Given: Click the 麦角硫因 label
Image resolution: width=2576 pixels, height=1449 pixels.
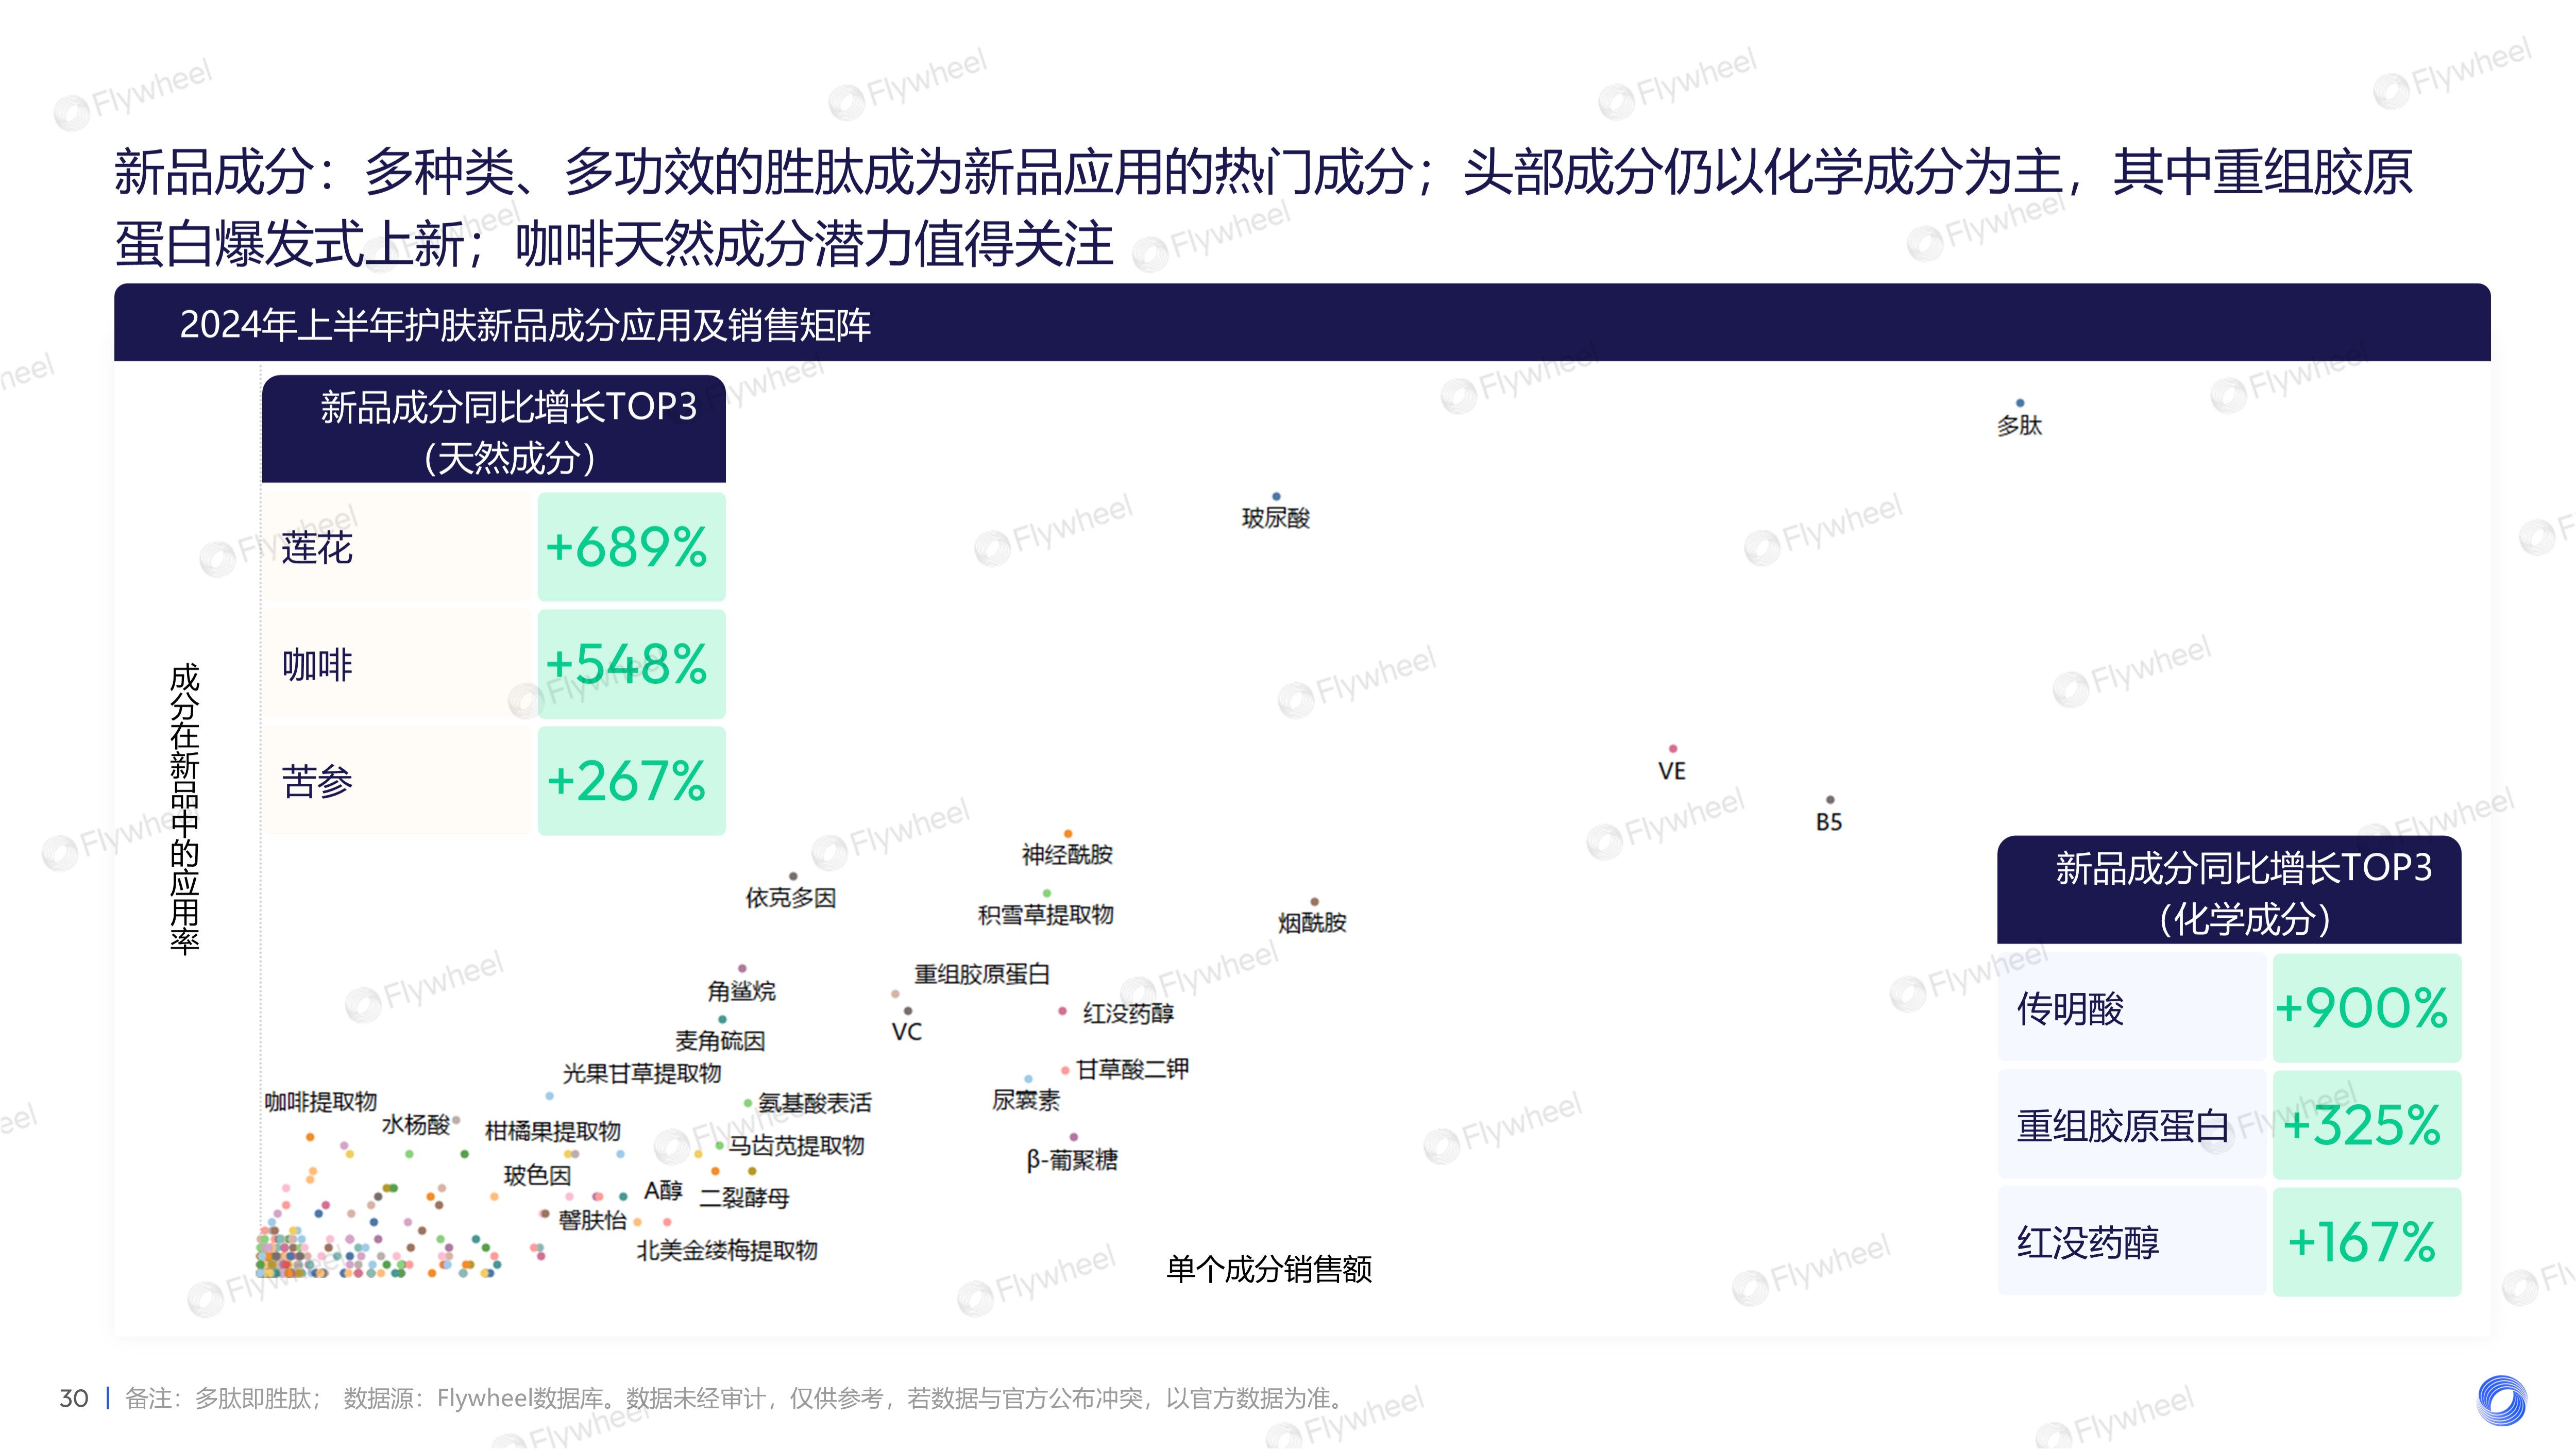Looking at the screenshot, I should click(x=720, y=1041).
